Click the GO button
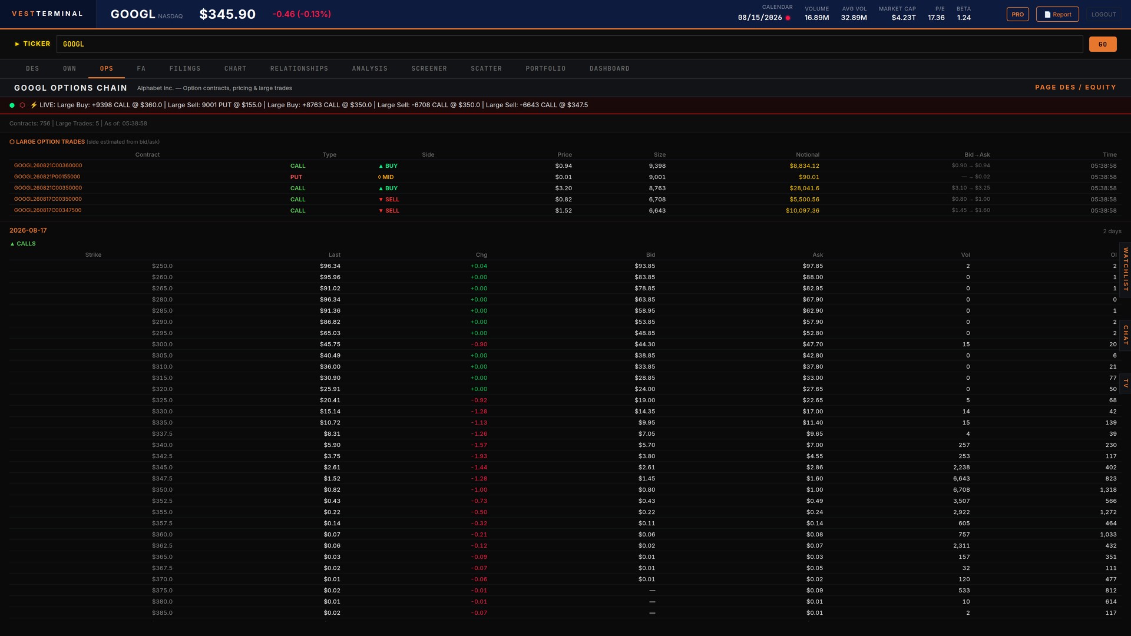The height and width of the screenshot is (636, 1131). (x=1103, y=44)
